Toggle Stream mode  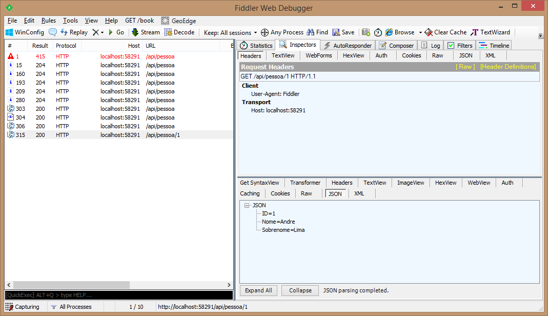[146, 32]
